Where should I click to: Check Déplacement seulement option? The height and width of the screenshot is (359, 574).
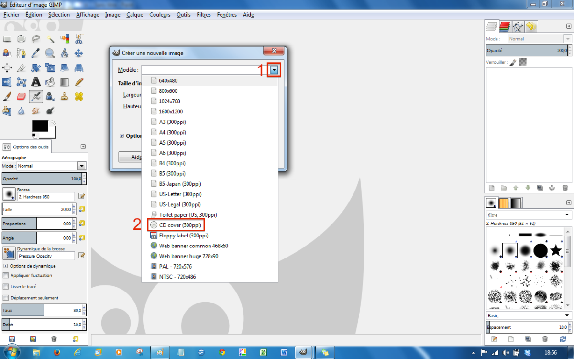(x=6, y=298)
